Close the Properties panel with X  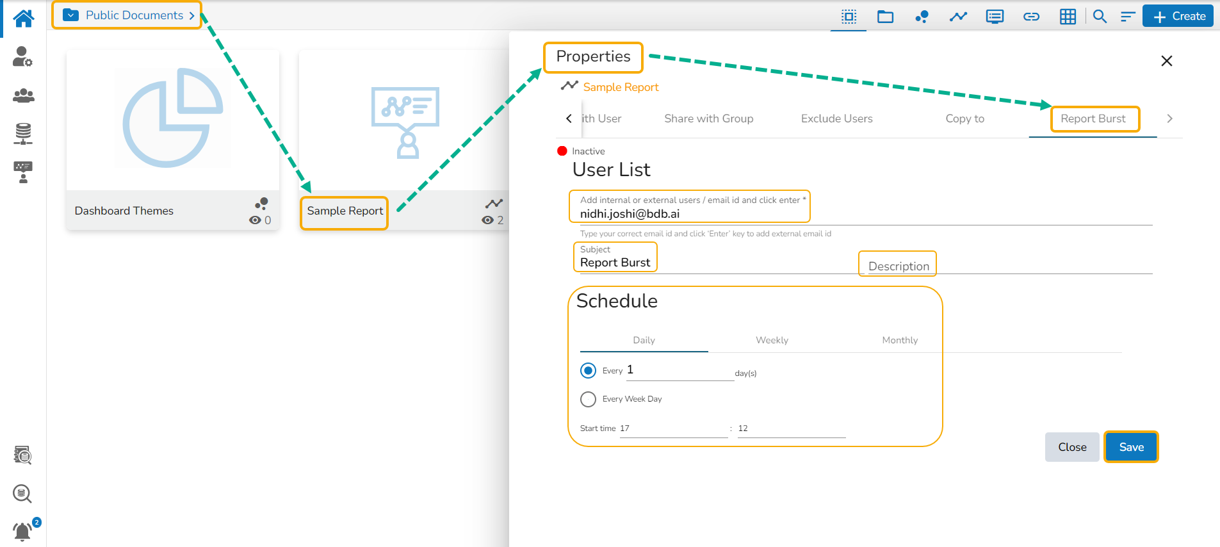pos(1167,61)
